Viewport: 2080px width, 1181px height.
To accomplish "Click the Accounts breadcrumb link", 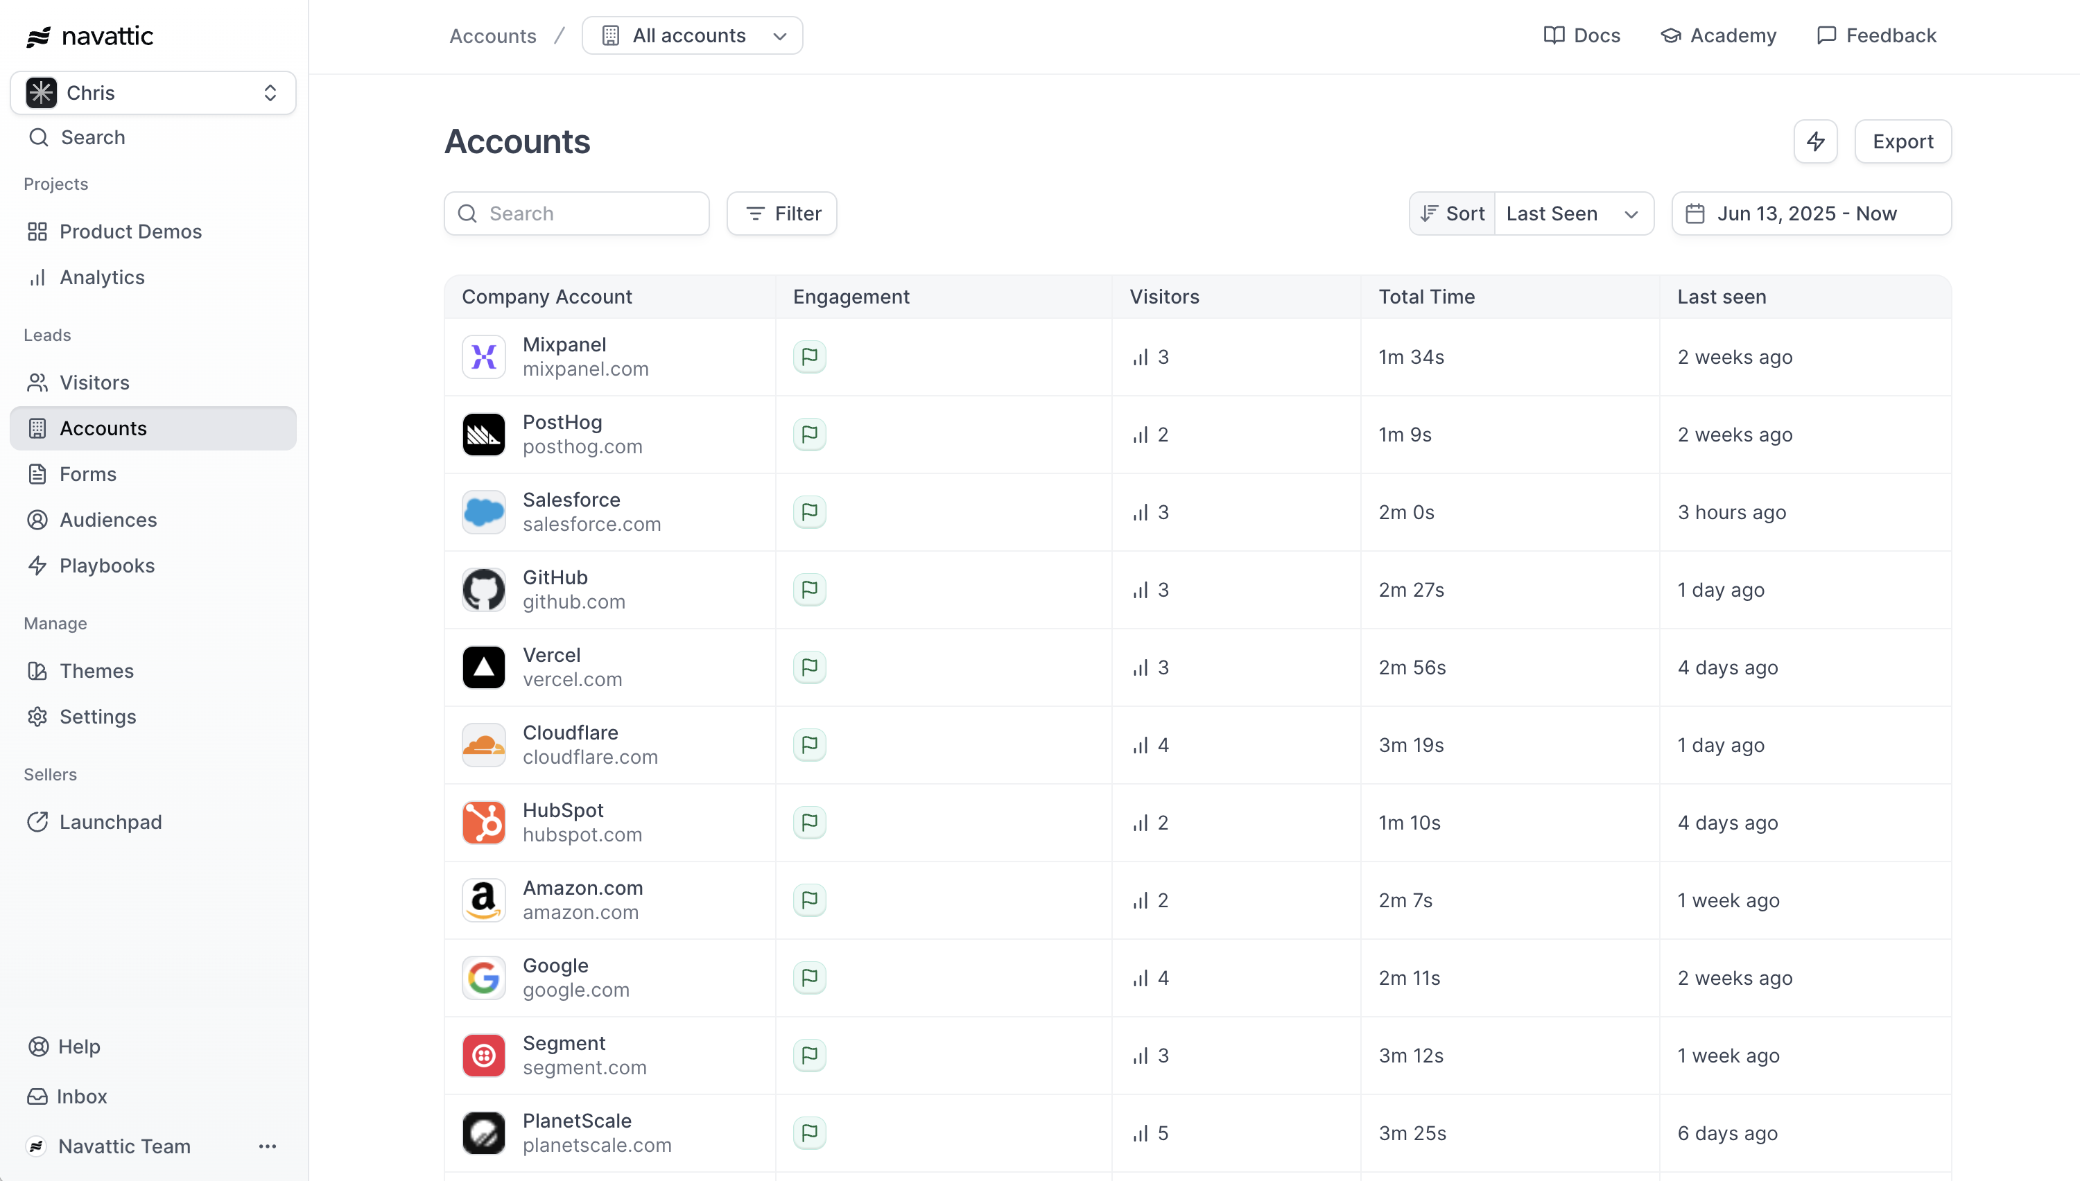I will point(492,35).
